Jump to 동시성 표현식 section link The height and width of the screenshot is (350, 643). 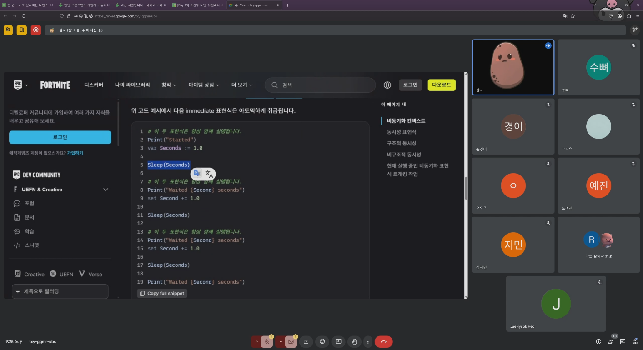coord(402,132)
